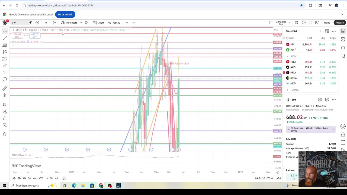Add symbol with the compare plus icon
347x195 pixels.
click(x=37, y=22)
